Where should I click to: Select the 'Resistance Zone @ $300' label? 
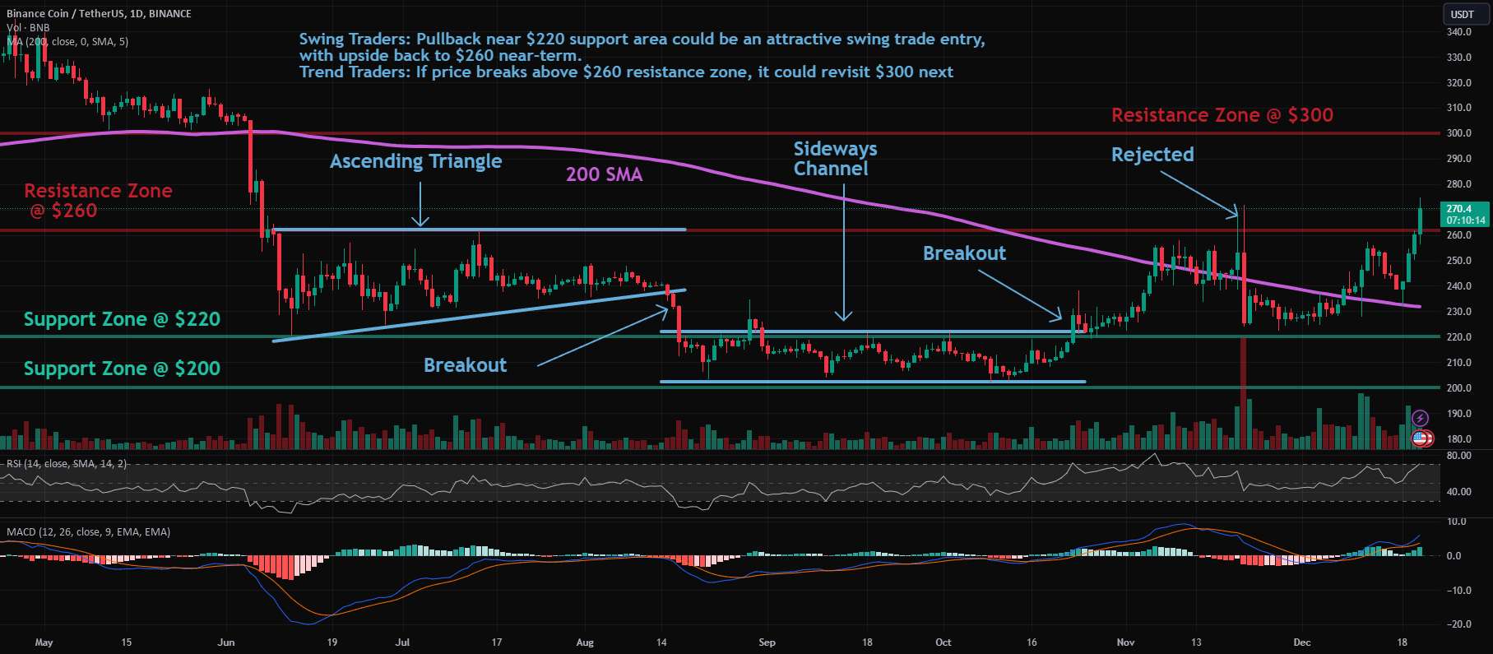click(x=1222, y=115)
